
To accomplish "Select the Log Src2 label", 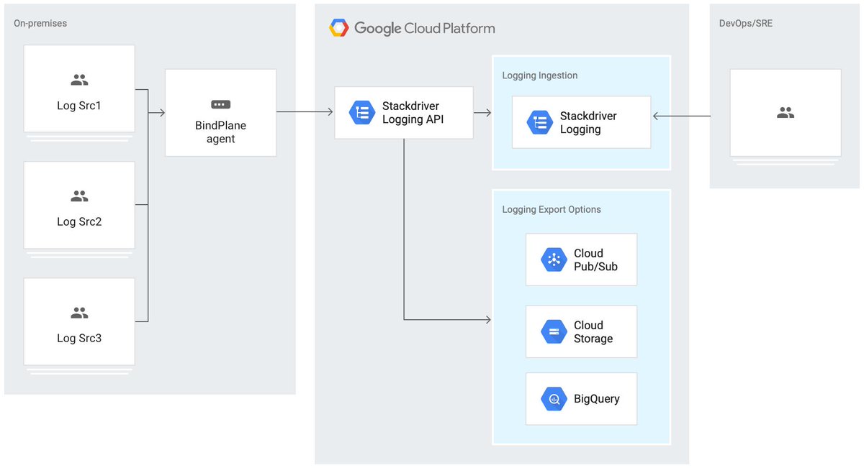I will coord(79,221).
